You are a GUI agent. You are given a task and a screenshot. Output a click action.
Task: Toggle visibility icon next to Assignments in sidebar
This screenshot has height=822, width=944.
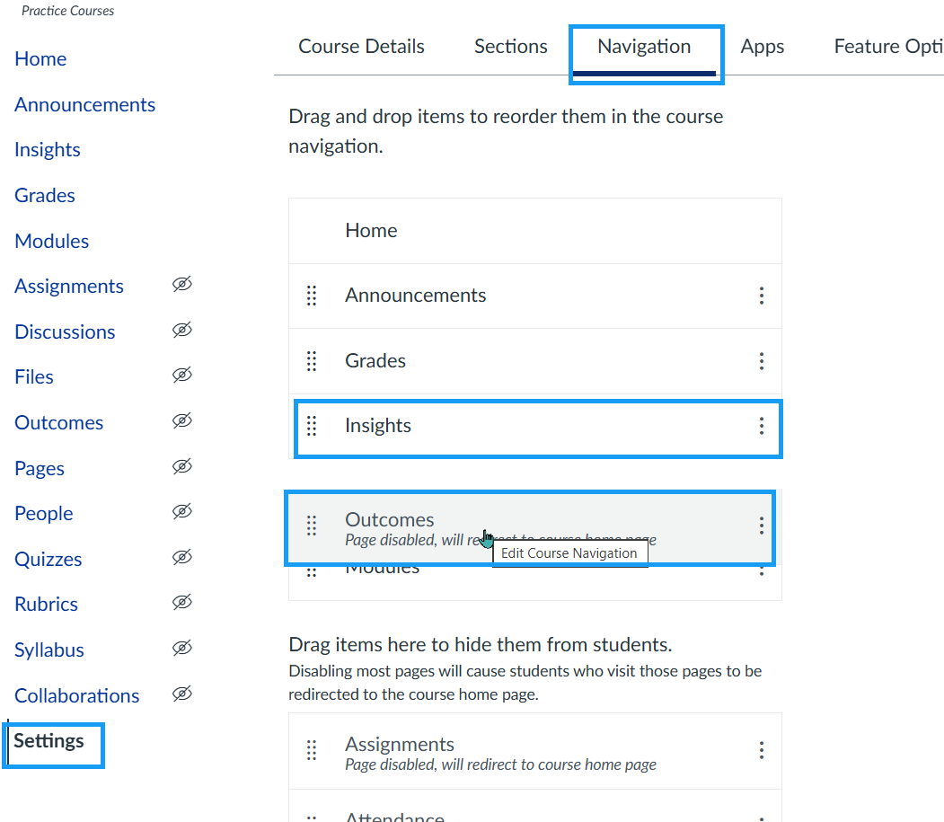pos(181,284)
